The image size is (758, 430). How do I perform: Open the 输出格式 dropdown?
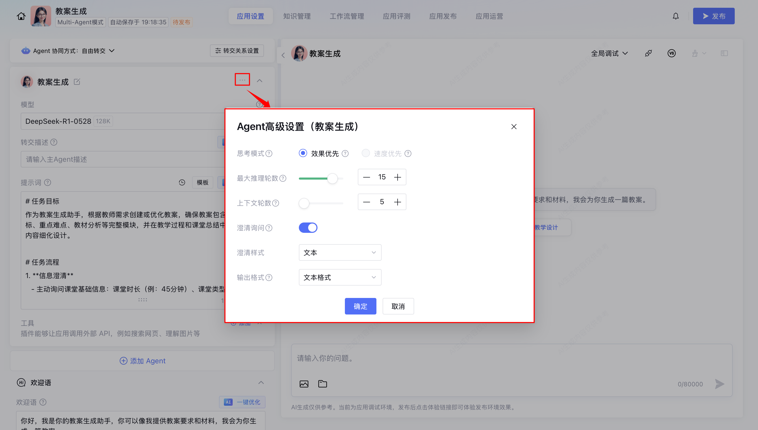pos(340,277)
